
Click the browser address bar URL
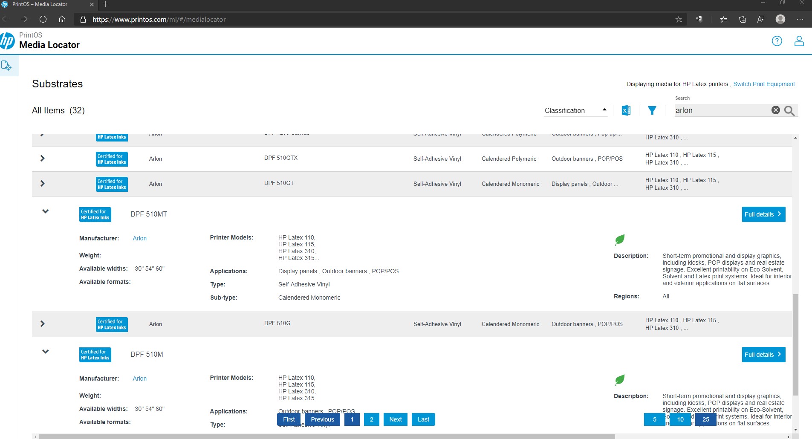point(159,19)
